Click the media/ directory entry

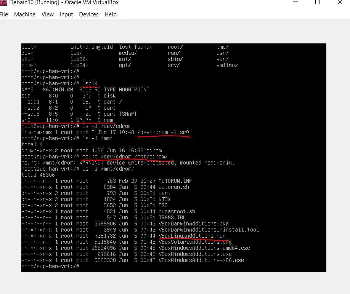click(x=128, y=53)
